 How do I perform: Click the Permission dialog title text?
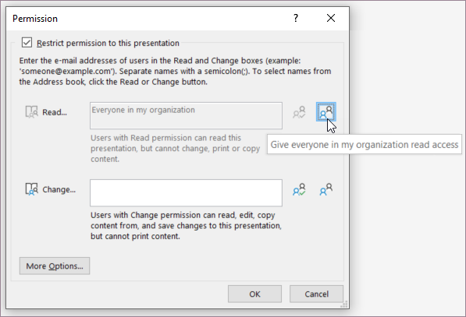click(x=35, y=19)
